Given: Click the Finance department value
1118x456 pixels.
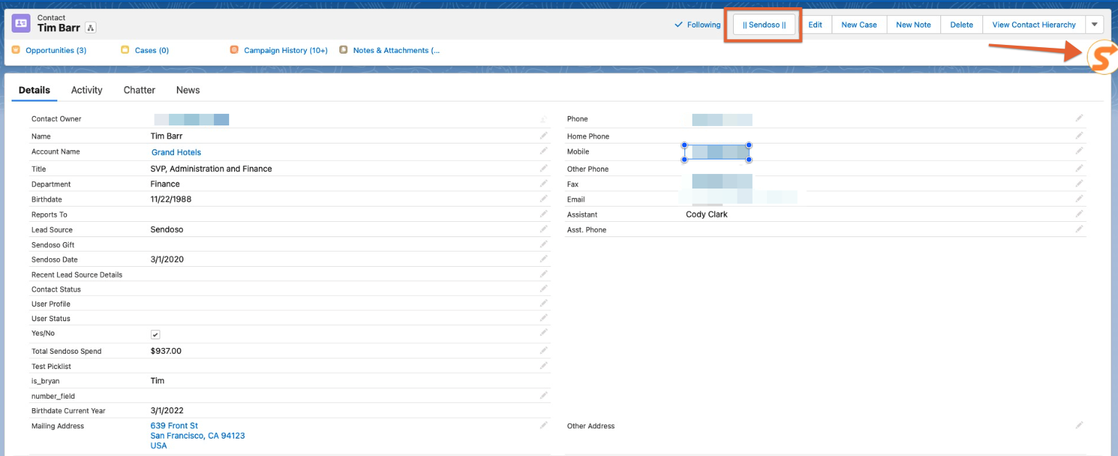Looking at the screenshot, I should tap(165, 184).
